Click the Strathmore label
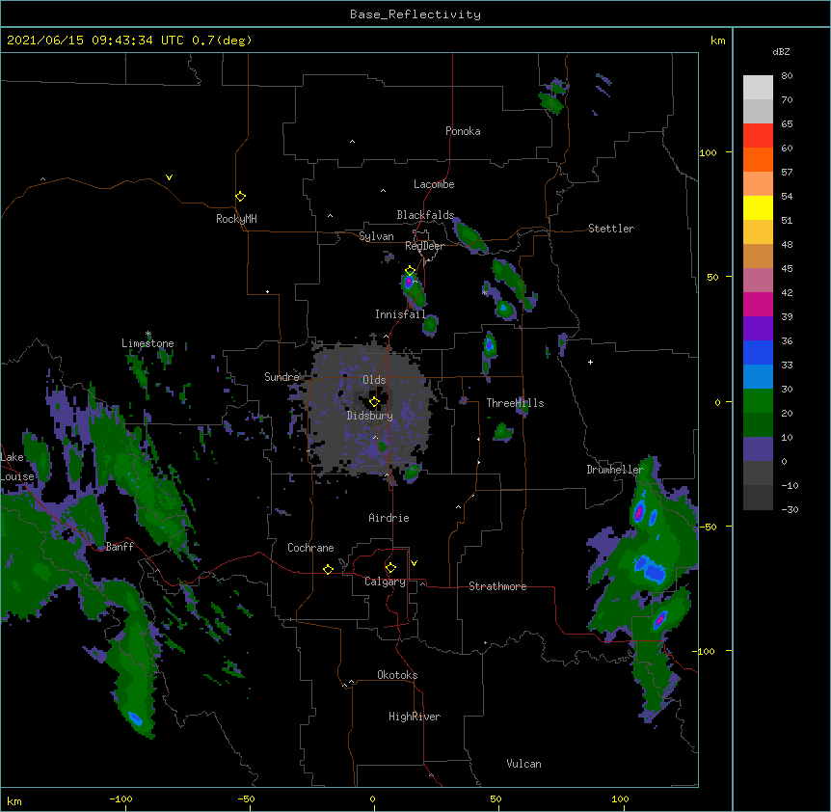Image resolution: width=831 pixels, height=812 pixels. pos(497,586)
